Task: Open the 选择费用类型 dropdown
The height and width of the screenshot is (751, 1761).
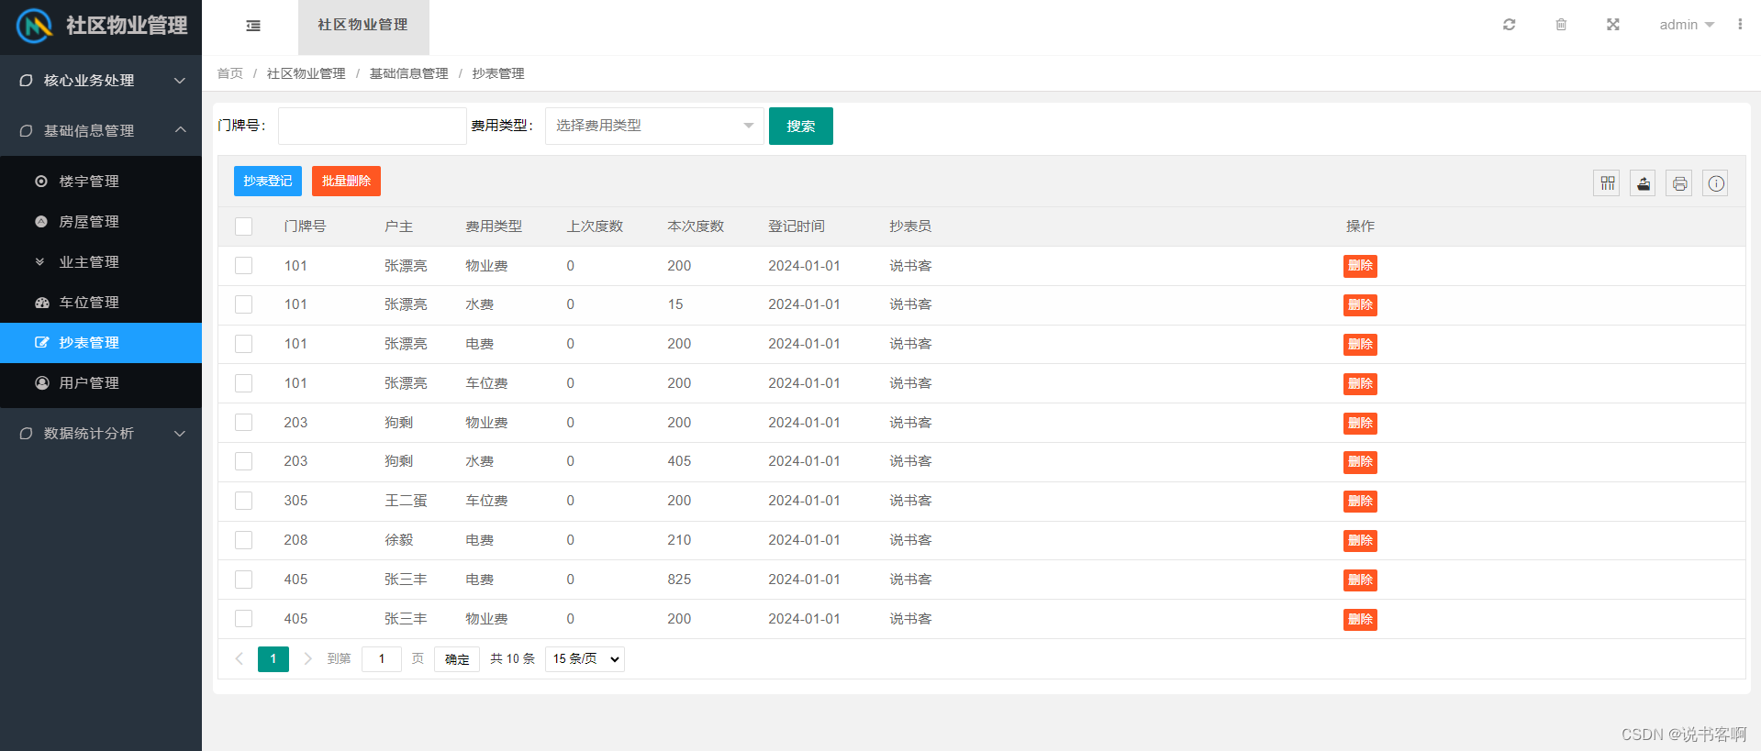Action: (x=654, y=126)
